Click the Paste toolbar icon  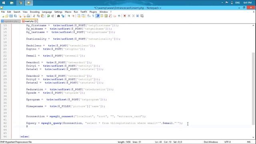(43, 16)
